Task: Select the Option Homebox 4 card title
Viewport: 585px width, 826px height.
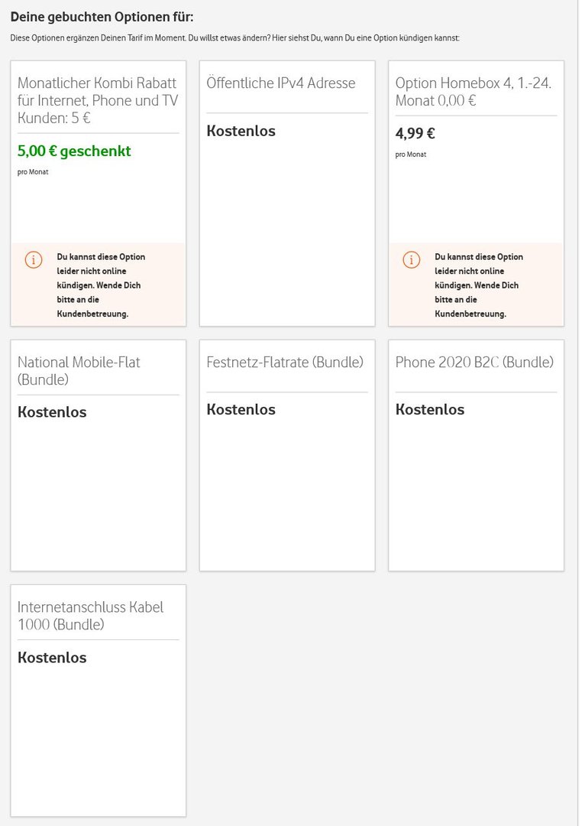Action: point(473,92)
